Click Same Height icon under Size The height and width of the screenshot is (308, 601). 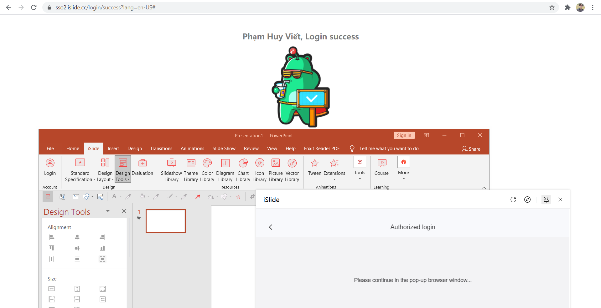(x=77, y=289)
